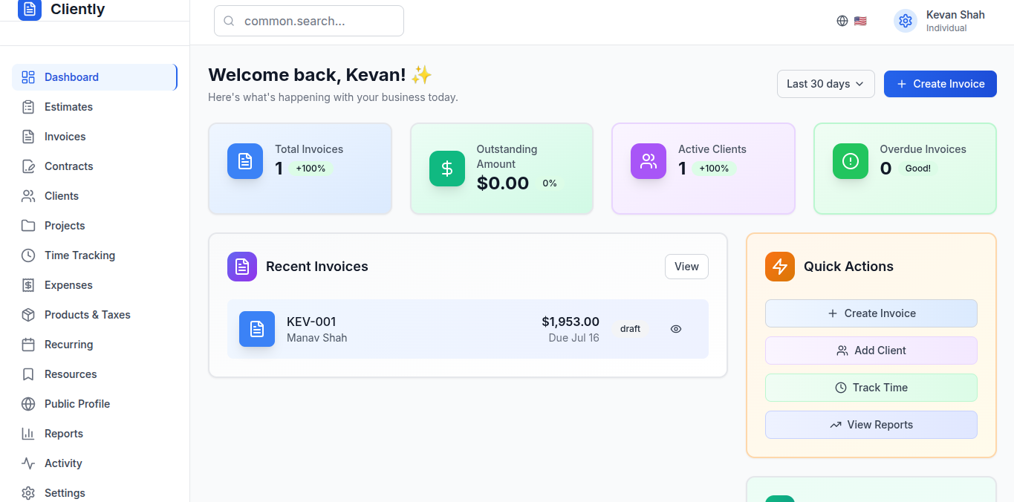1014x502 pixels.
Task: Open the Kevan Shah account menu
Action: coord(955,21)
